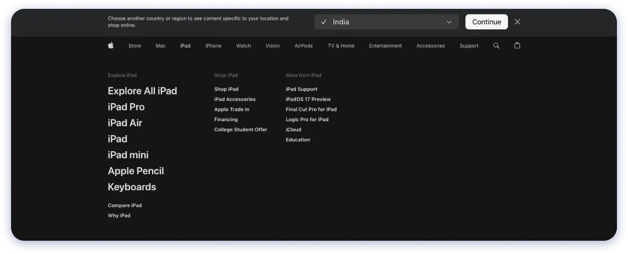The height and width of the screenshot is (254, 628).
Task: Open the Mac menu
Action: (161, 46)
